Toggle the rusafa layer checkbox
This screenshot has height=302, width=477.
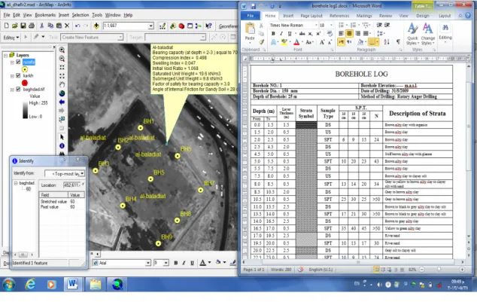pos(18,62)
